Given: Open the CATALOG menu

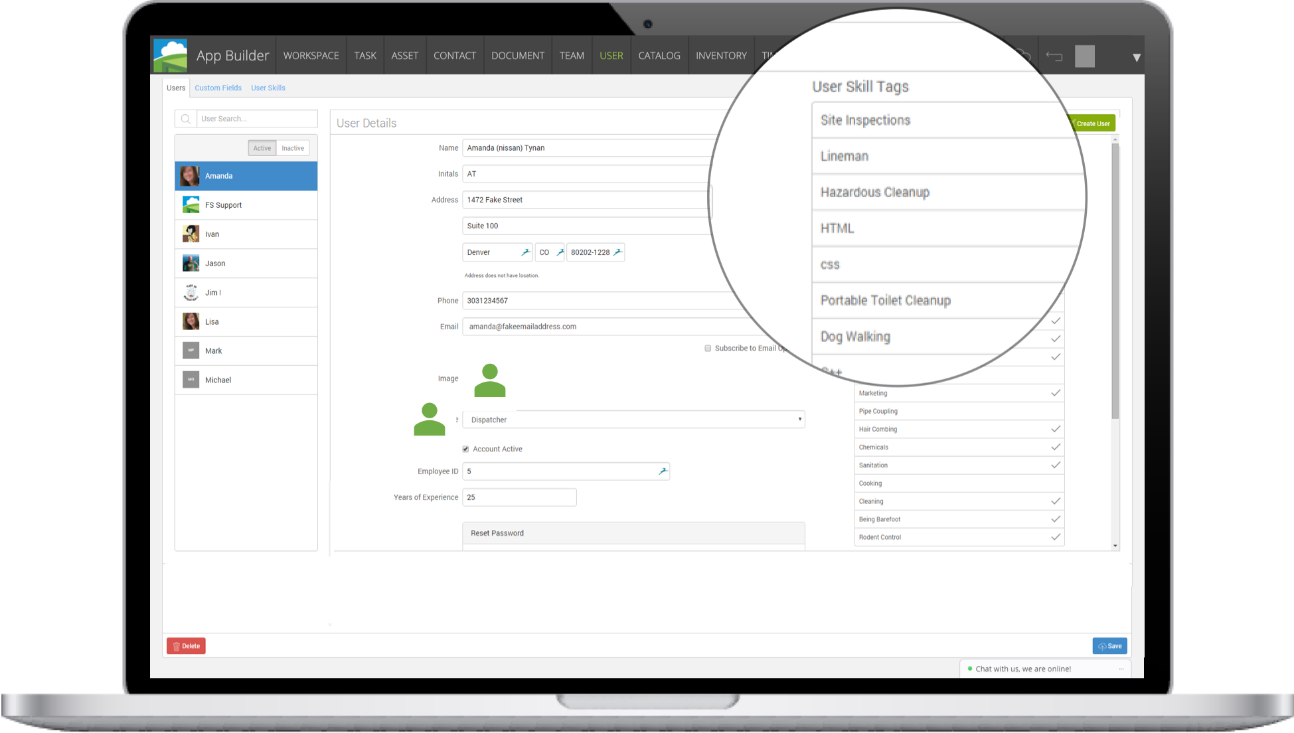Looking at the screenshot, I should [x=659, y=56].
